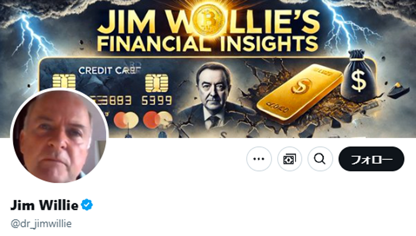Open the three-dot more options menu
The height and width of the screenshot is (236, 416).
point(259,159)
